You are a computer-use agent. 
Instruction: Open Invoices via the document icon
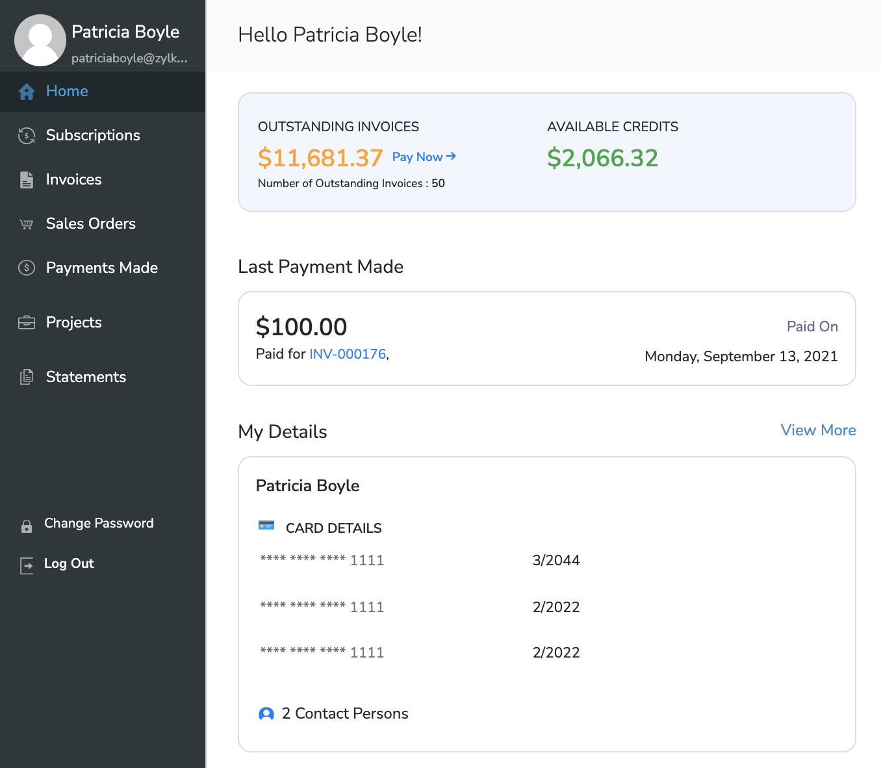(x=27, y=179)
